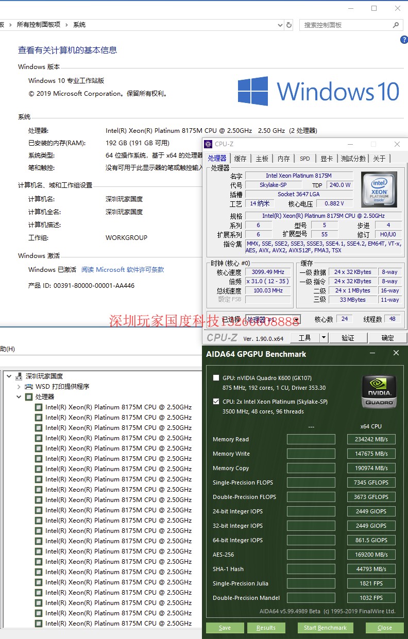Open the address bar history dropdown arrow
This screenshot has height=639, width=408.
tap(280, 25)
